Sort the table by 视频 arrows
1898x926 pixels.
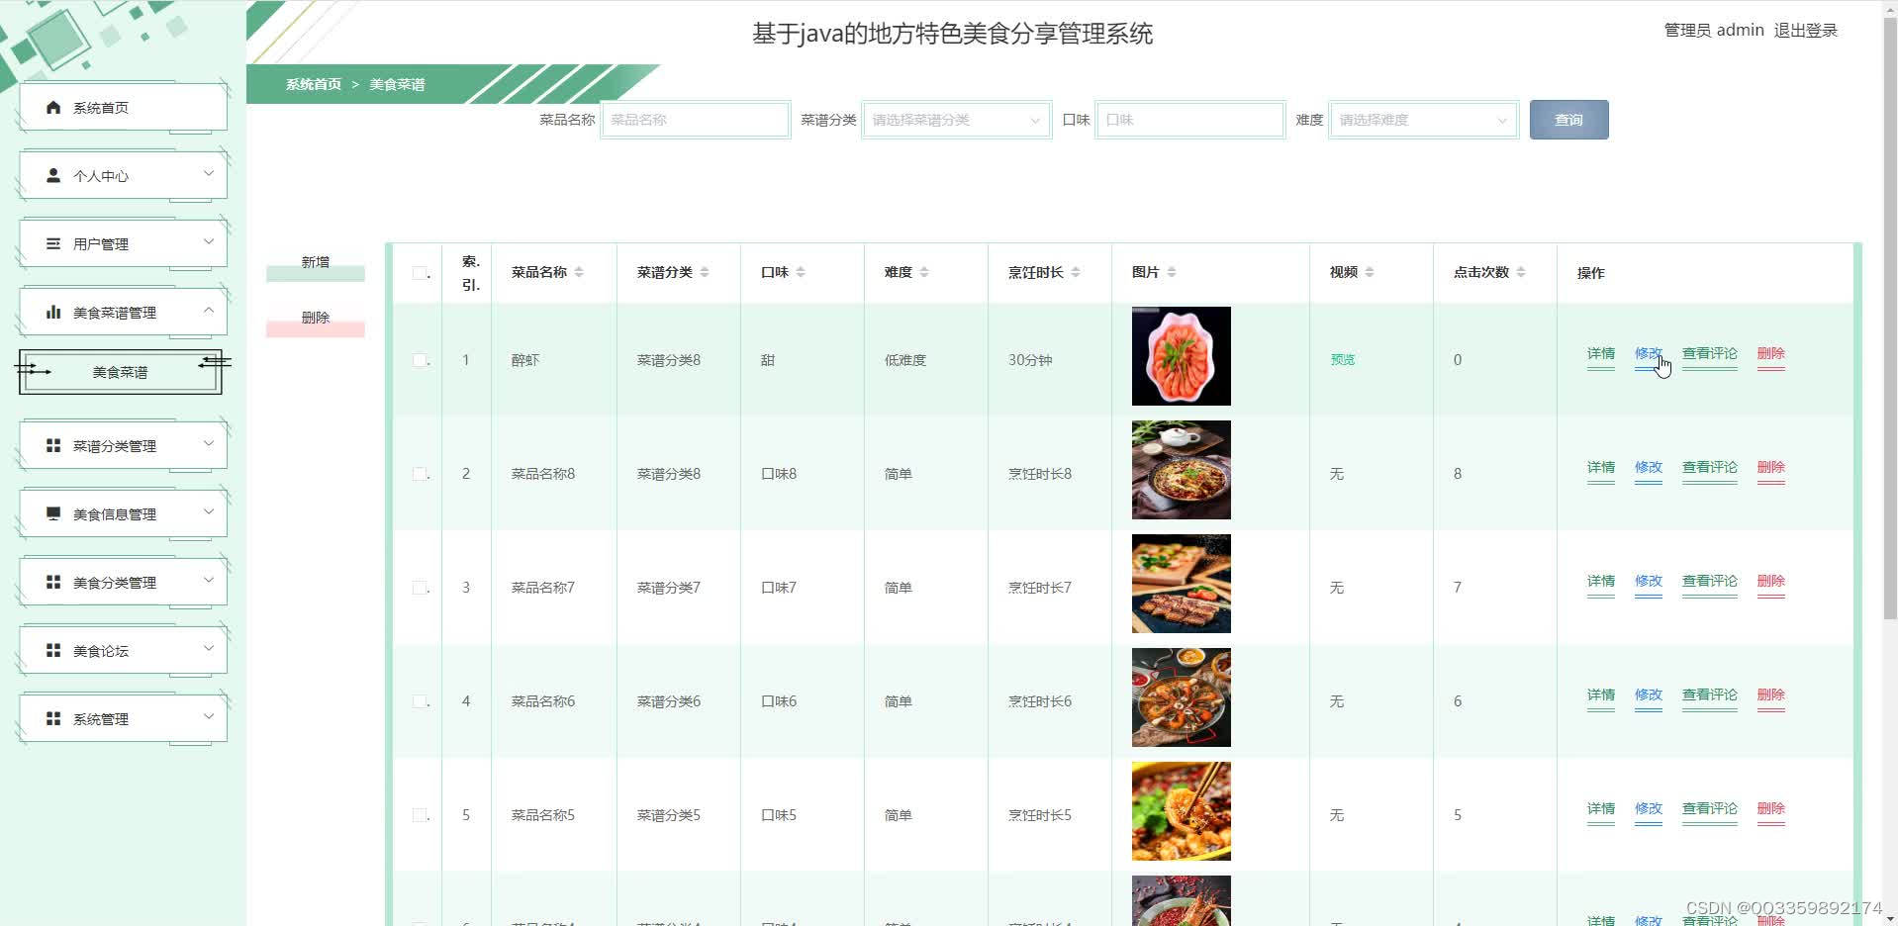point(1370,272)
